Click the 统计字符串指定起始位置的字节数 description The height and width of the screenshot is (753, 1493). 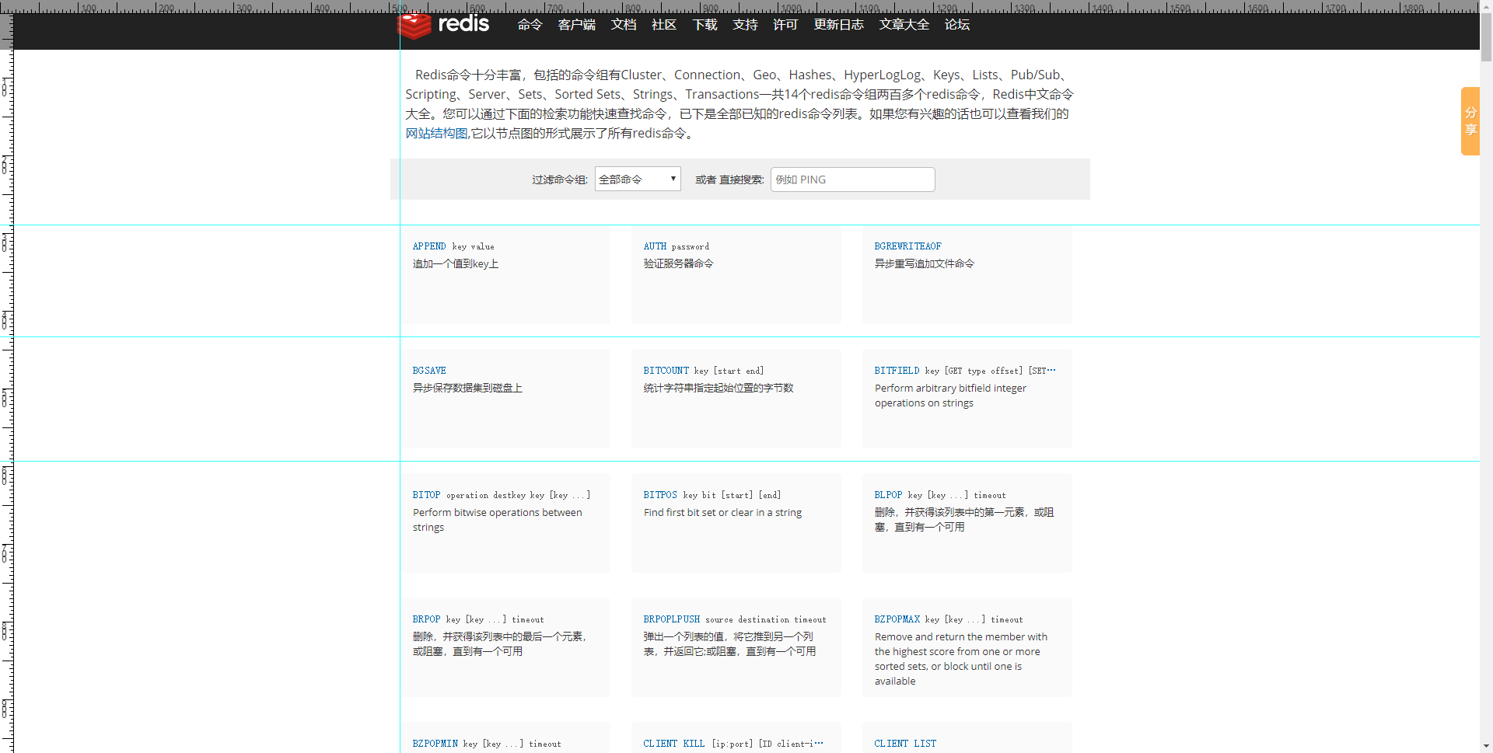pyautogui.click(x=719, y=389)
